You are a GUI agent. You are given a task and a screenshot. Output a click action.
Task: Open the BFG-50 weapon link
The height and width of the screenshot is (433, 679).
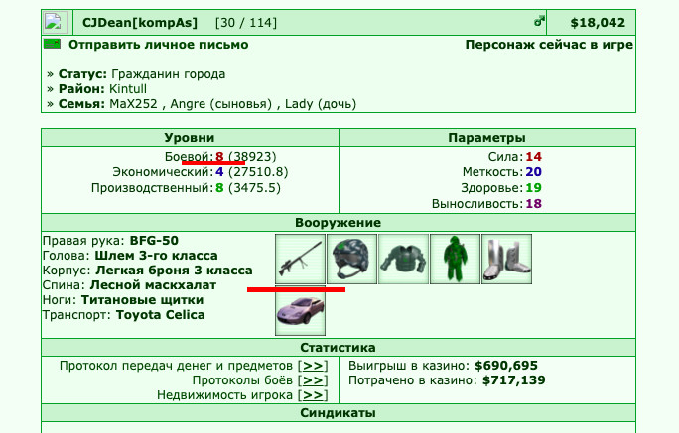(154, 241)
